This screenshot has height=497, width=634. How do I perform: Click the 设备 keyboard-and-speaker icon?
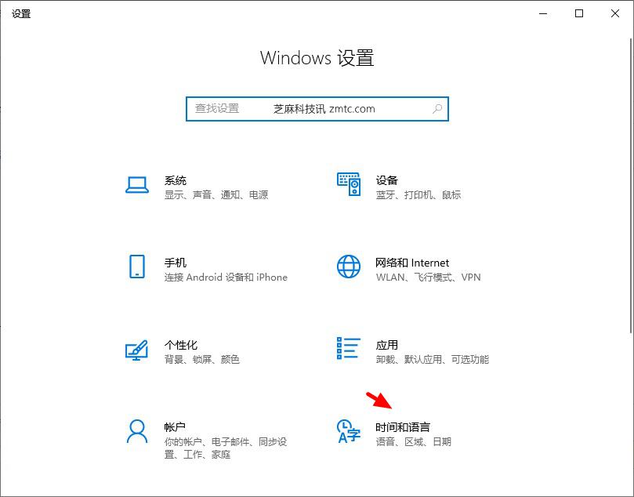point(347,186)
